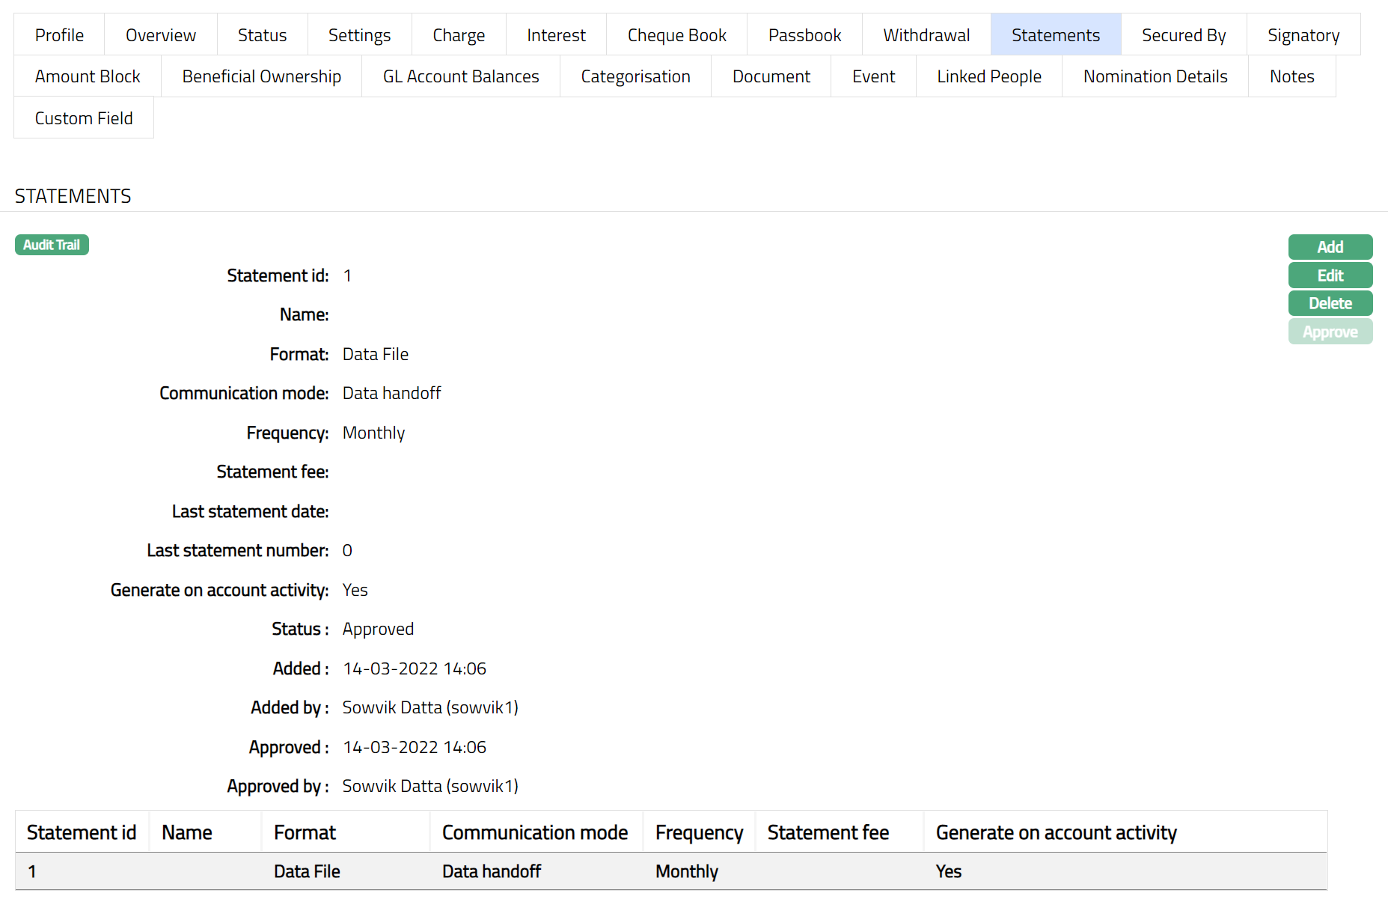Image resolution: width=1388 pixels, height=905 pixels.
Task: Switch to Secured By tab
Action: (1183, 35)
